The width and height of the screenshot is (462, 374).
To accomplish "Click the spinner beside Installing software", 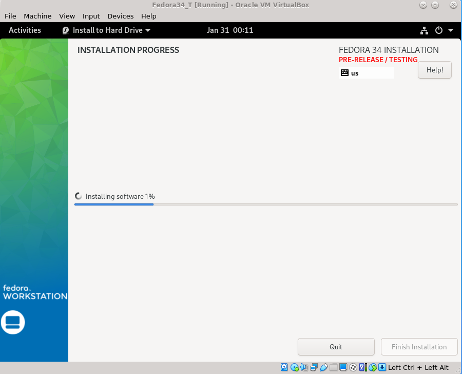I will 79,196.
